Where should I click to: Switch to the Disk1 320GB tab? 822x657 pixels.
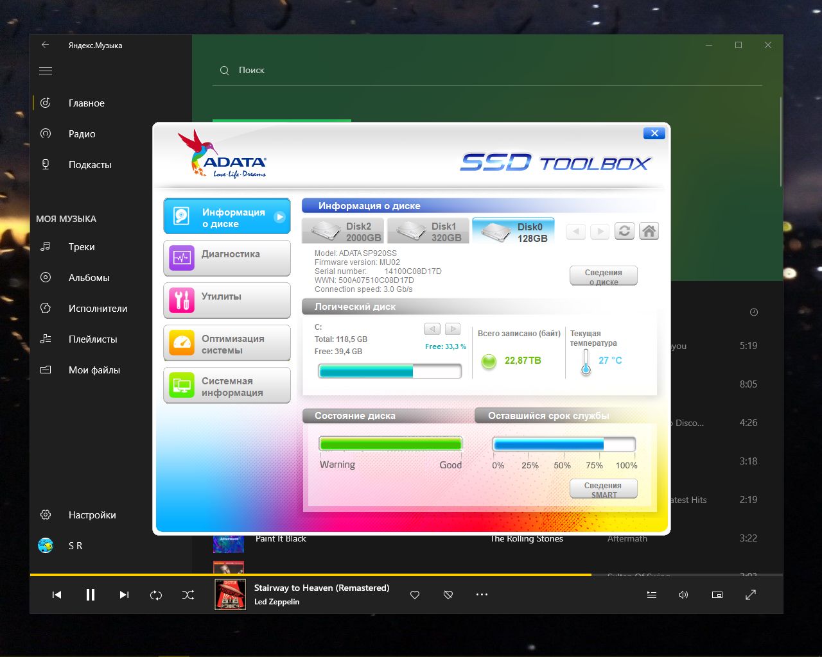pyautogui.click(x=428, y=231)
